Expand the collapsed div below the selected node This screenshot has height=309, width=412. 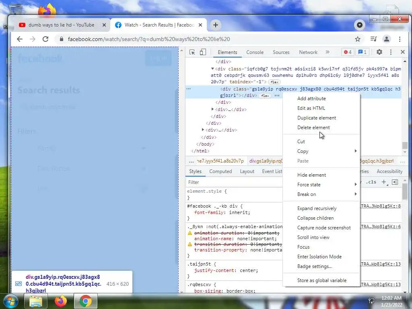click(212, 109)
